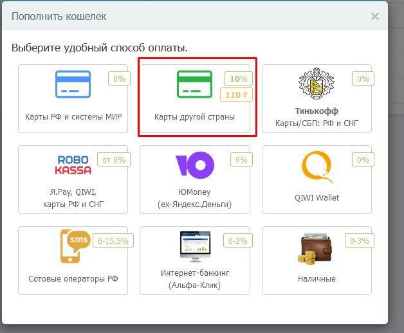The height and width of the screenshot is (333, 404).
Task: Select the Tinkoff crest logo
Action: tap(317, 84)
